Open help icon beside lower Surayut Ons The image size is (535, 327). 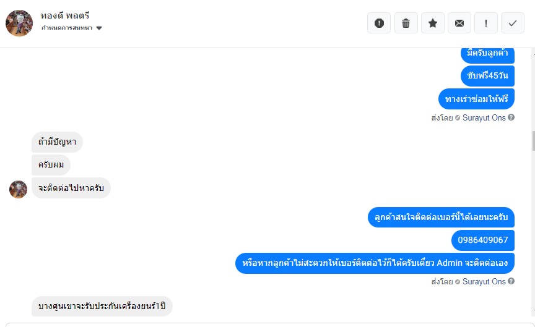(x=511, y=281)
